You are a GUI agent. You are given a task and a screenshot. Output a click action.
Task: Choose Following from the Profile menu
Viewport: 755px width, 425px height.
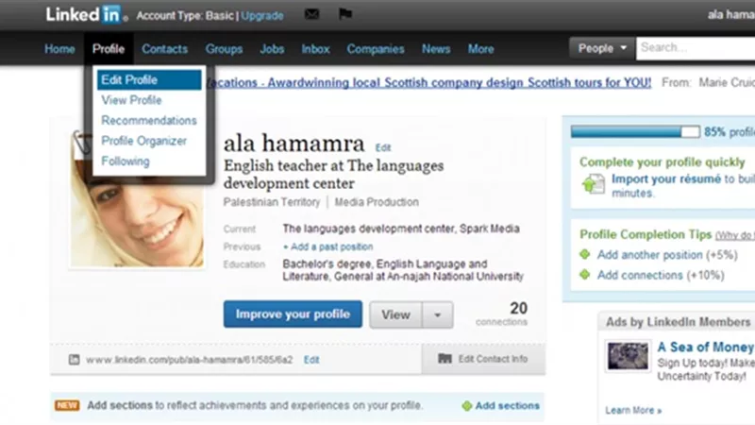(126, 161)
